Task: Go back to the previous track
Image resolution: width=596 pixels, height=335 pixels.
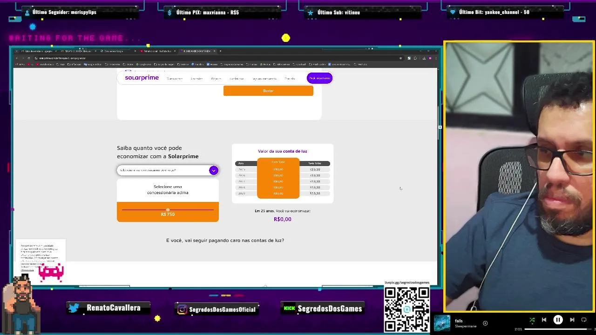Action: pos(544,320)
